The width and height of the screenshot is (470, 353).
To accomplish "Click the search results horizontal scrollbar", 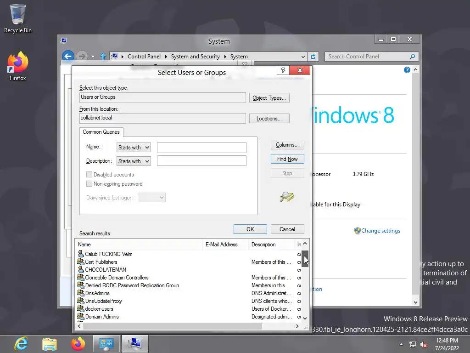I will coord(173,326).
